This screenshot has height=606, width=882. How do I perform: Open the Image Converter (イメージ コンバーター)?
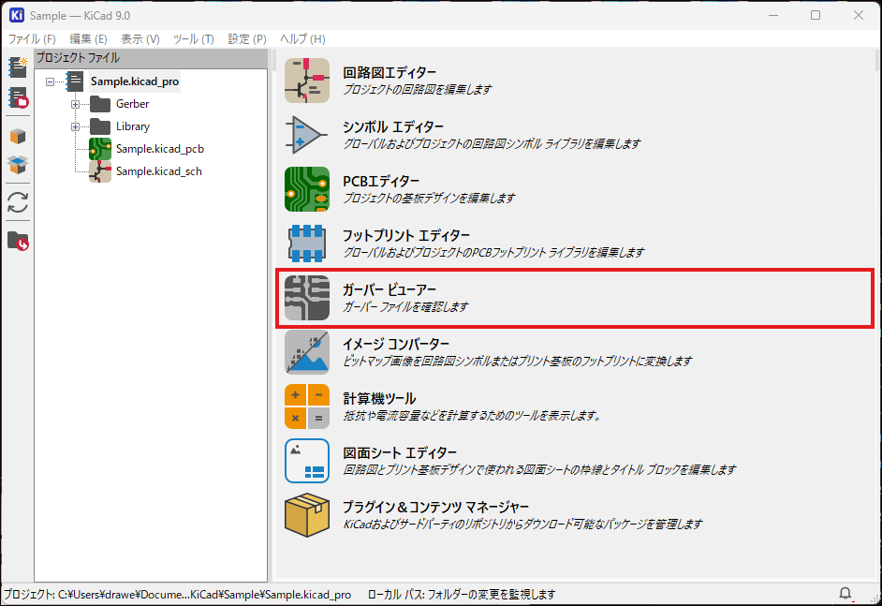306,353
